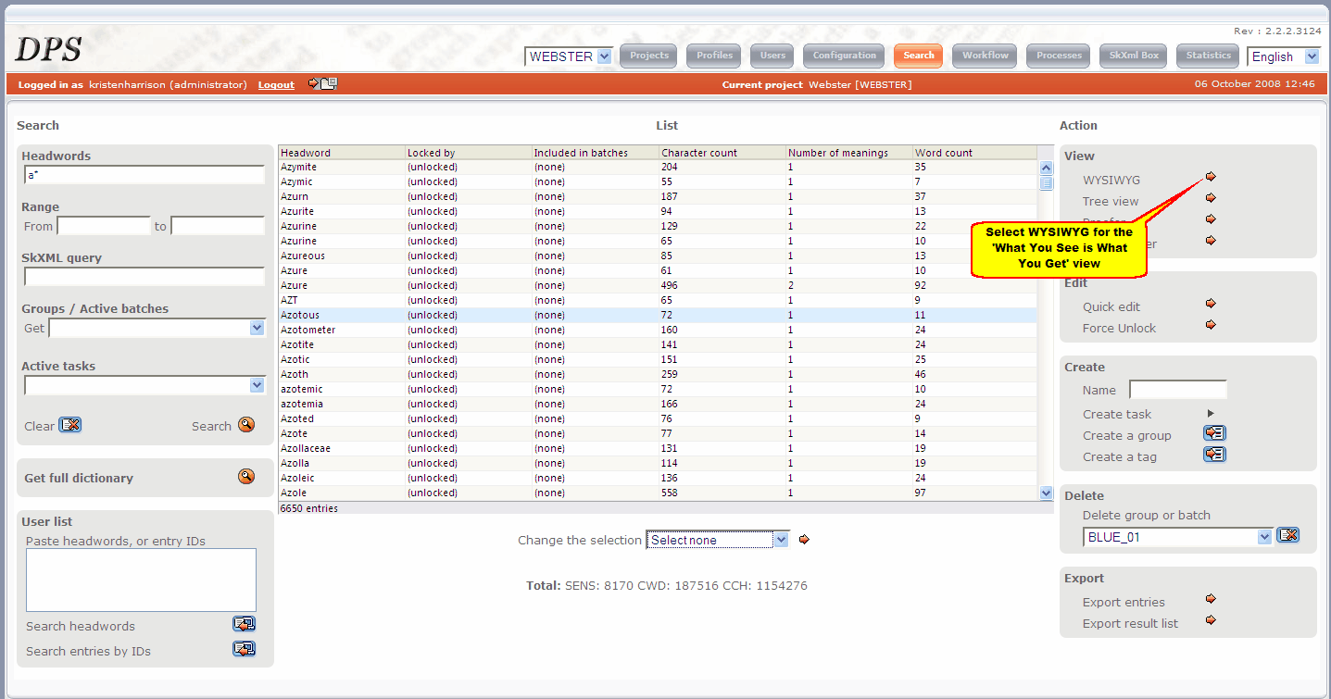Select the AZT entry row
Viewport: 1331px width, 699px height.
(x=658, y=300)
